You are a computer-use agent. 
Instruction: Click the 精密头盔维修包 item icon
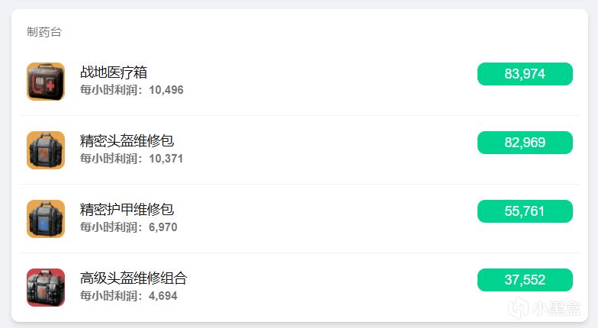click(x=46, y=150)
